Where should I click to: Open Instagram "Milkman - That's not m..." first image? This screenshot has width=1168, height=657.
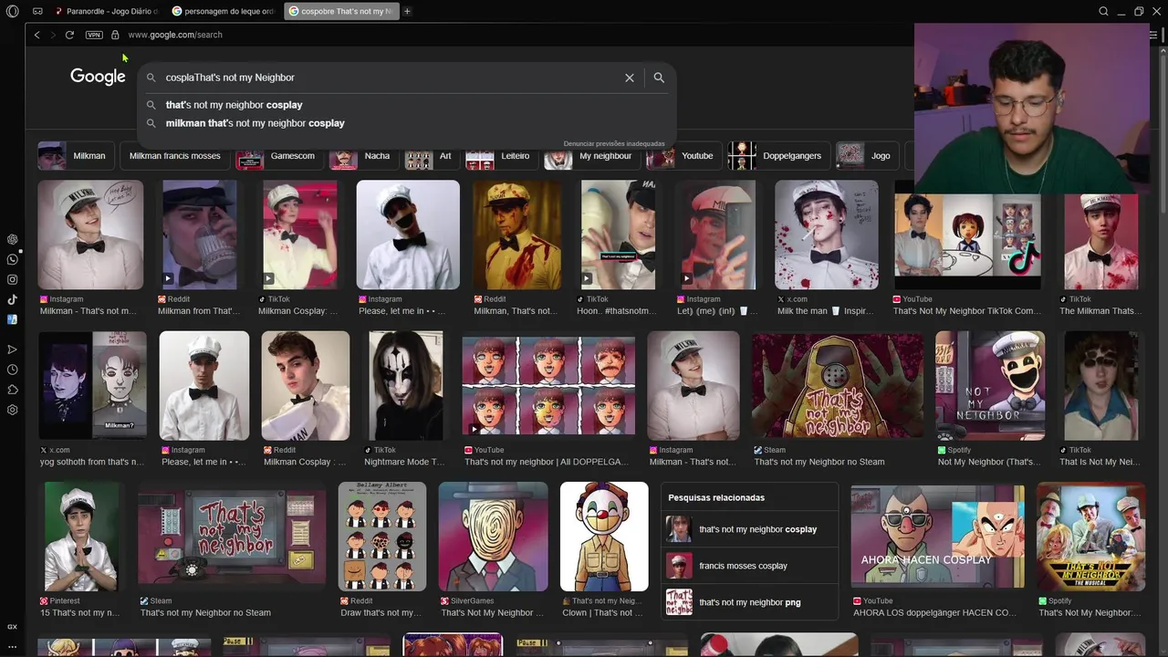(x=90, y=235)
